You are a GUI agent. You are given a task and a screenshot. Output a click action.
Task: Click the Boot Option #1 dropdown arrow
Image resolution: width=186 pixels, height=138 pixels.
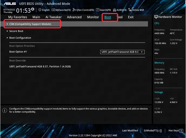tap(142, 52)
